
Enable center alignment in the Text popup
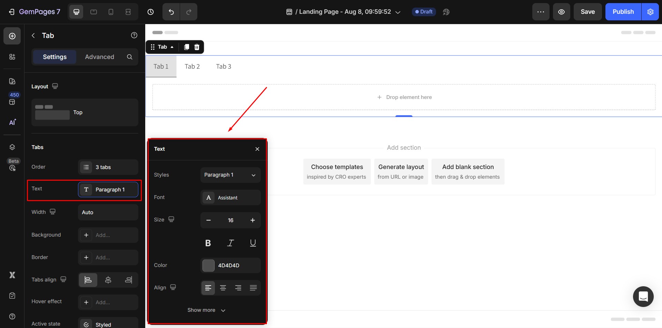point(223,288)
